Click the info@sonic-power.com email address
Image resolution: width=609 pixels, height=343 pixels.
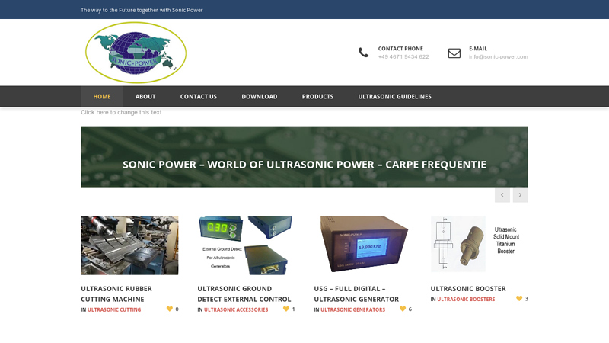pyautogui.click(x=499, y=56)
